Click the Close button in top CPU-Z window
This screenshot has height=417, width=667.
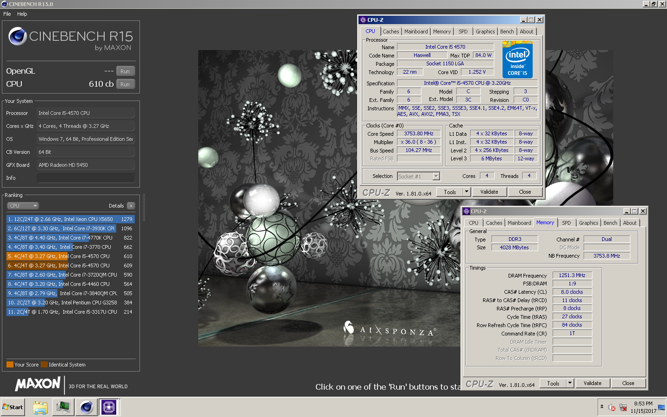525,192
